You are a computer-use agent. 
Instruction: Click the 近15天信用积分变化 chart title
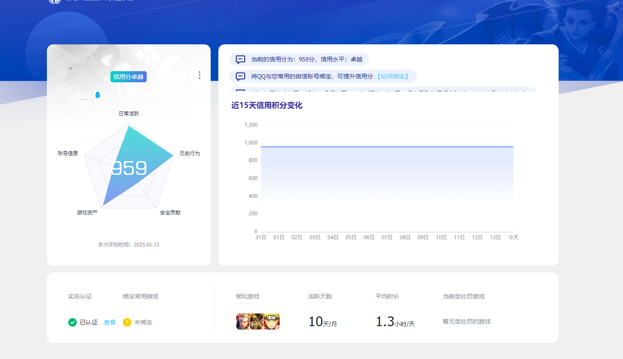coord(267,105)
